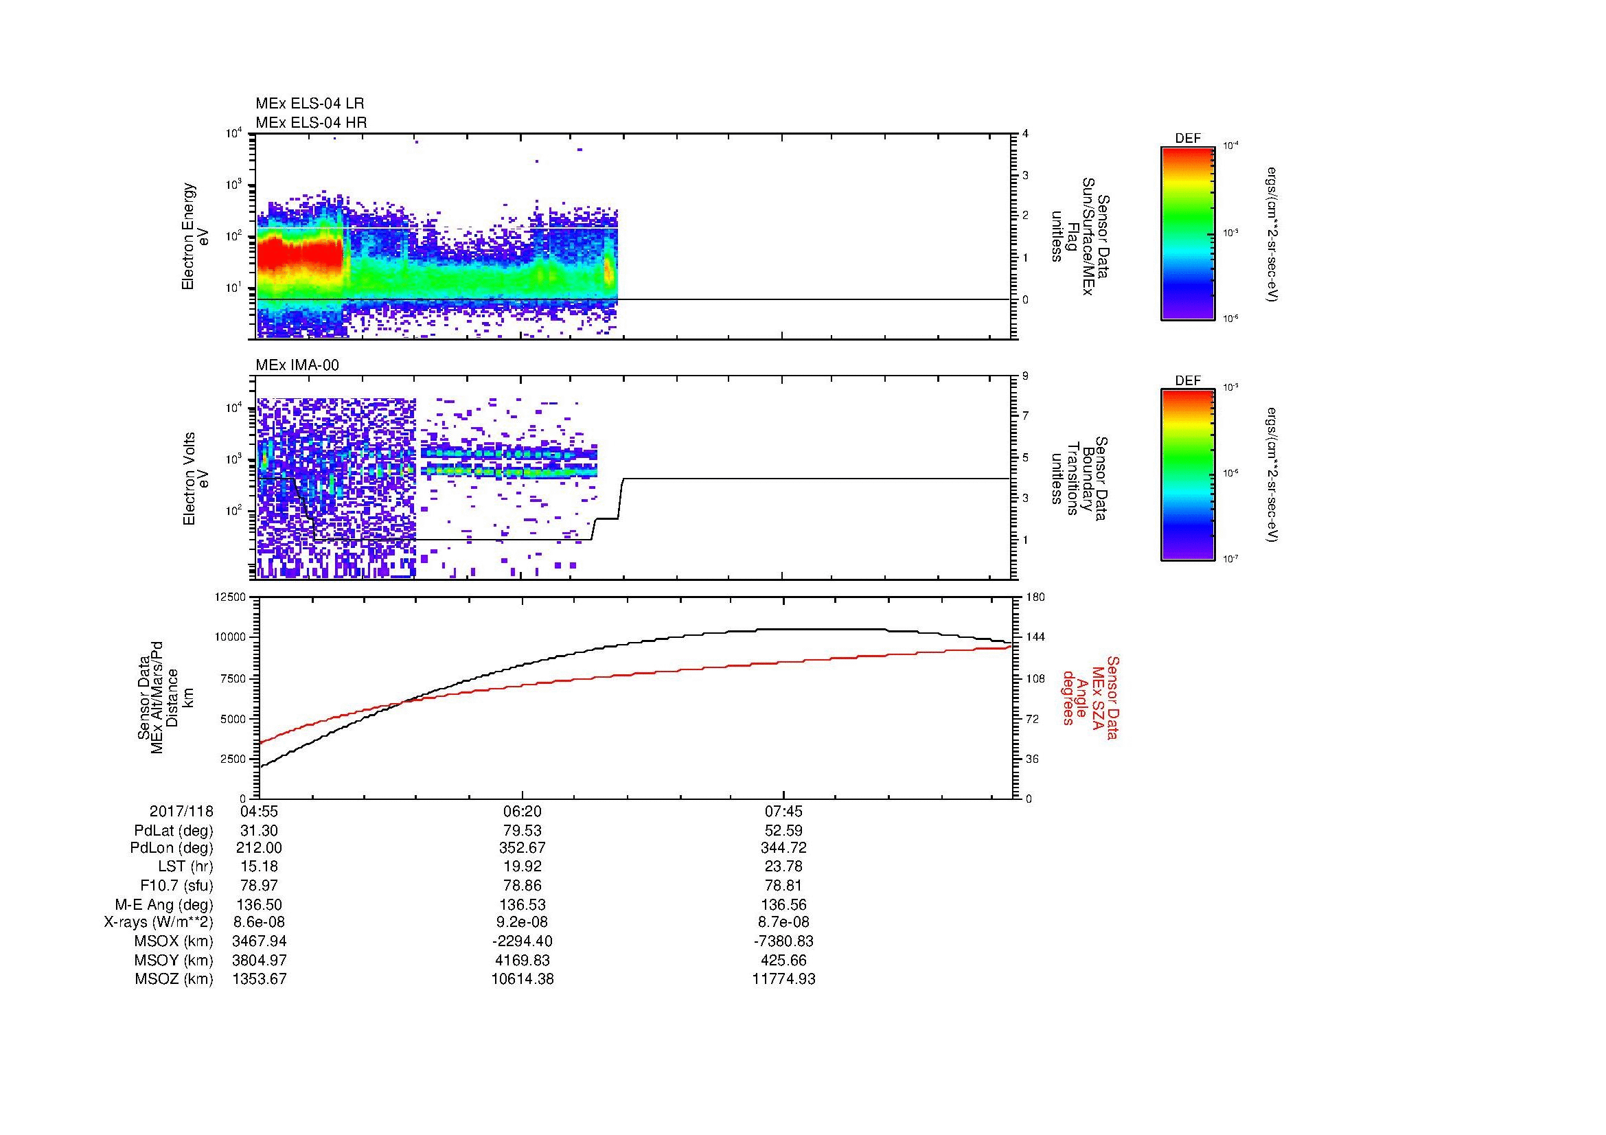1606x1135 pixels.
Task: Click the 06:20 time tick label
Action: pos(522,811)
